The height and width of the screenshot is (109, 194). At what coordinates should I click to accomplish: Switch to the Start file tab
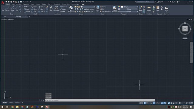(x=5, y=17)
